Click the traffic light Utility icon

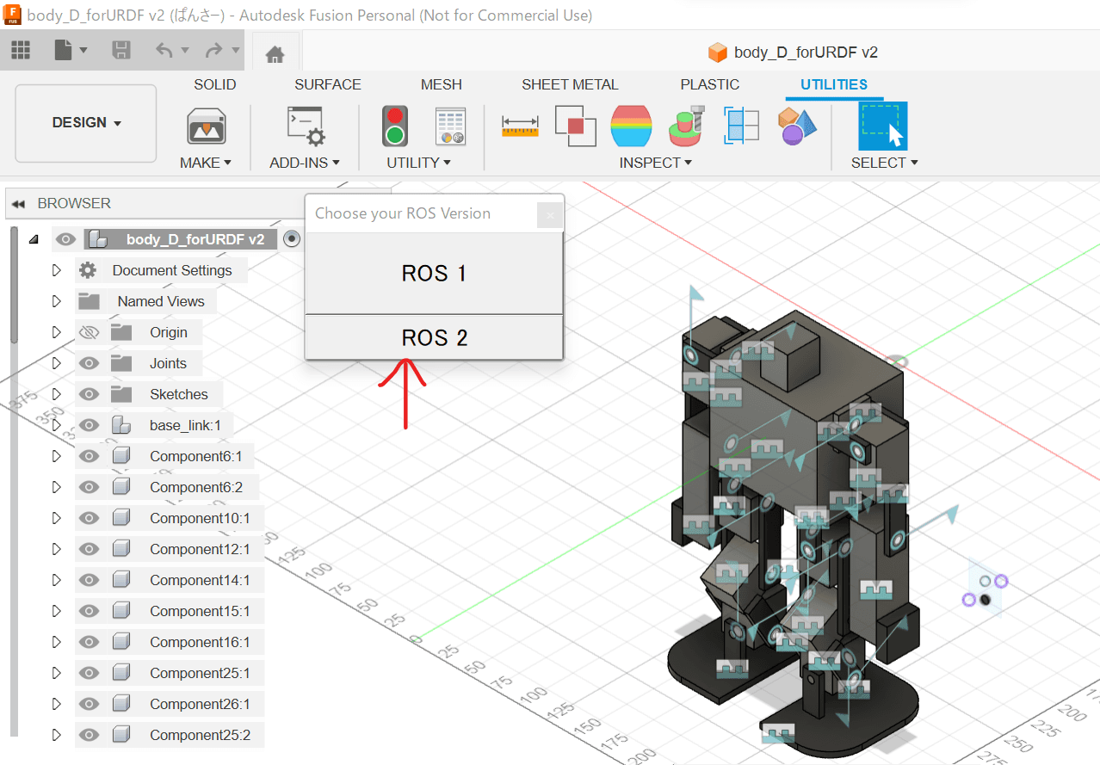pyautogui.click(x=395, y=126)
